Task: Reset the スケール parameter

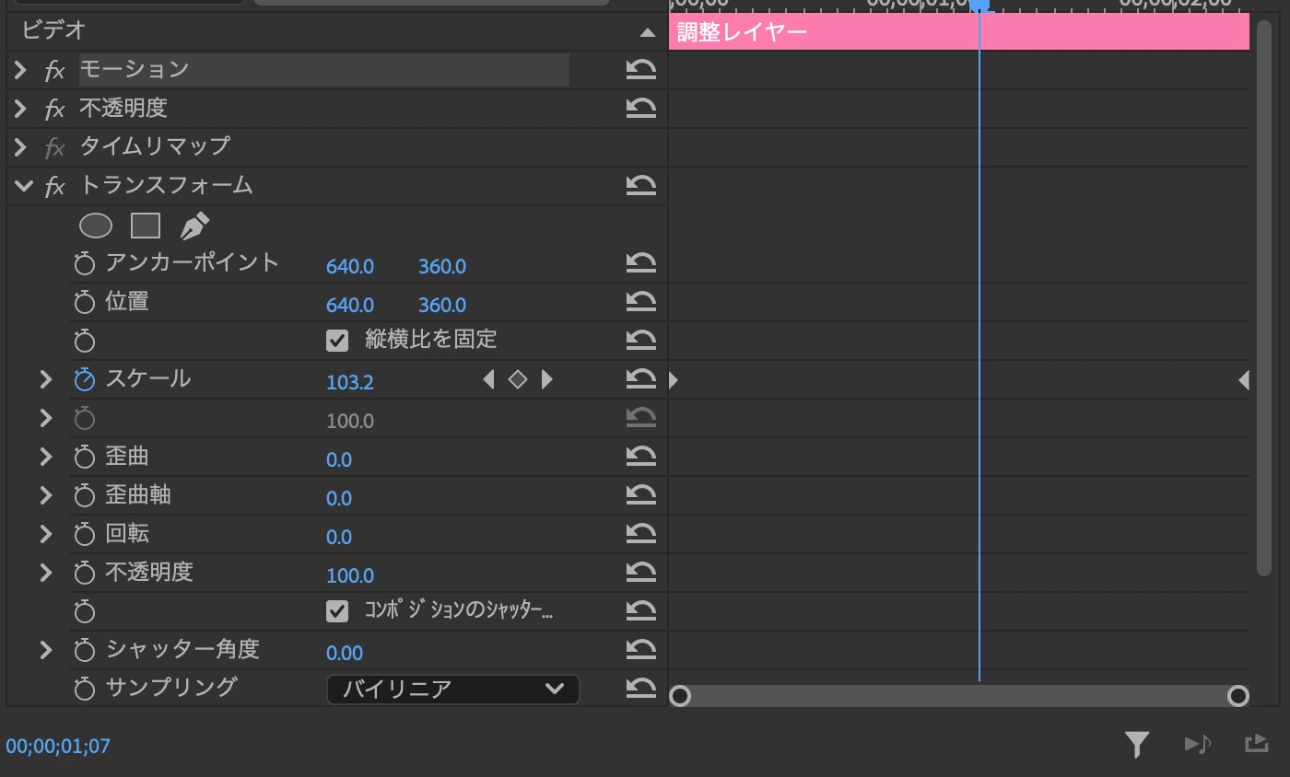Action: [640, 379]
